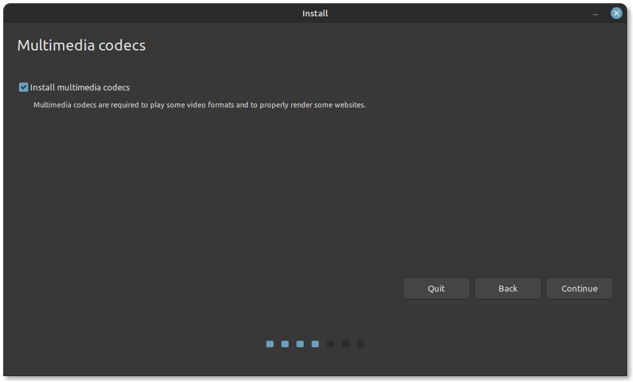
Task: Go back using the Back button
Action: (508, 288)
